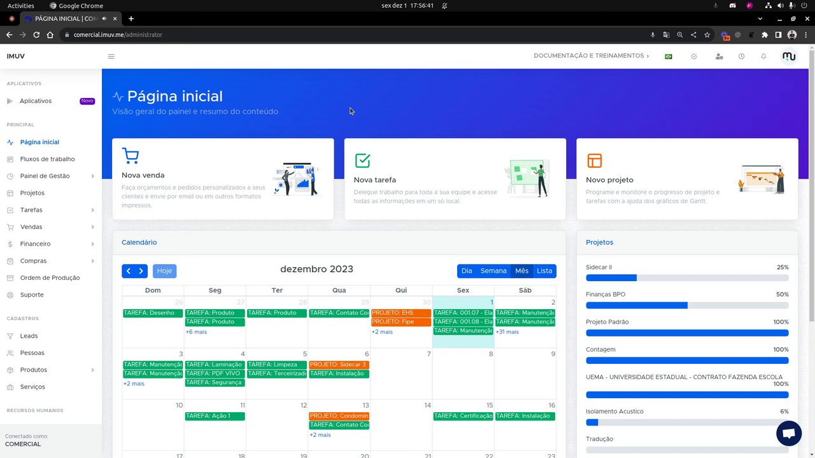
Task: Mute the tab audio icon on tab
Action: [104, 18]
